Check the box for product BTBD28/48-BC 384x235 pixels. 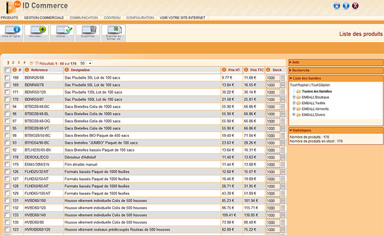point(7,106)
